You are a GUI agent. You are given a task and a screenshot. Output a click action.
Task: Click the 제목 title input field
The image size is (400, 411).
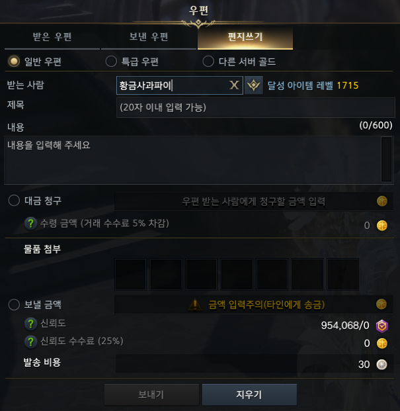click(255, 107)
